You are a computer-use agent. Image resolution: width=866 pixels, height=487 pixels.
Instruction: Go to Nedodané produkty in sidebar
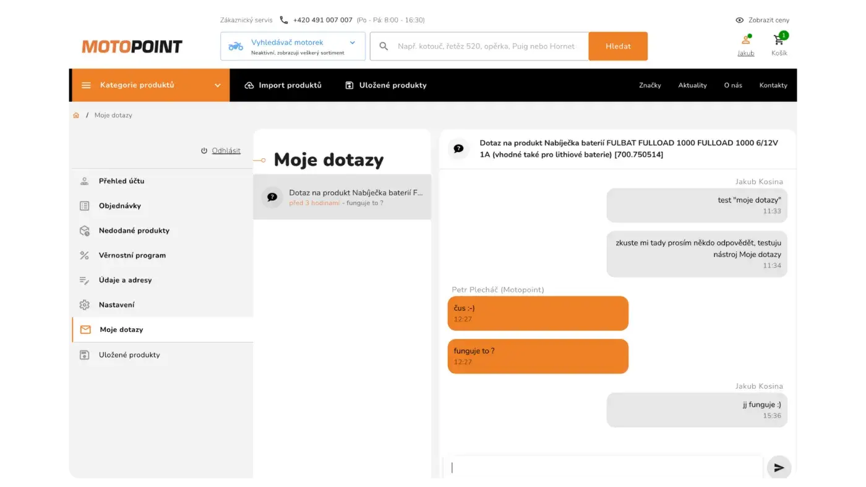134,231
